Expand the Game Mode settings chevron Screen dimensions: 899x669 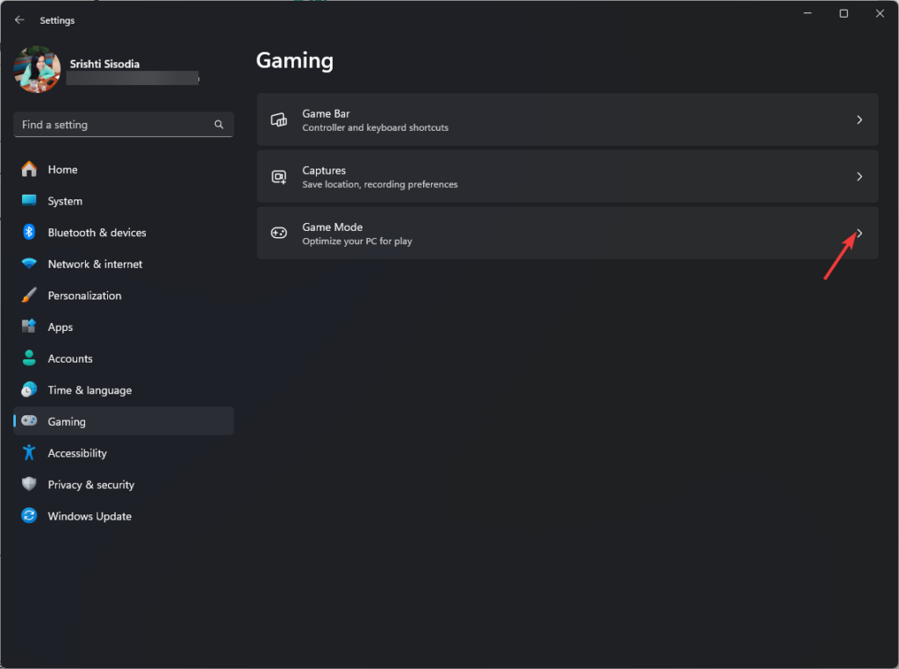[859, 232]
